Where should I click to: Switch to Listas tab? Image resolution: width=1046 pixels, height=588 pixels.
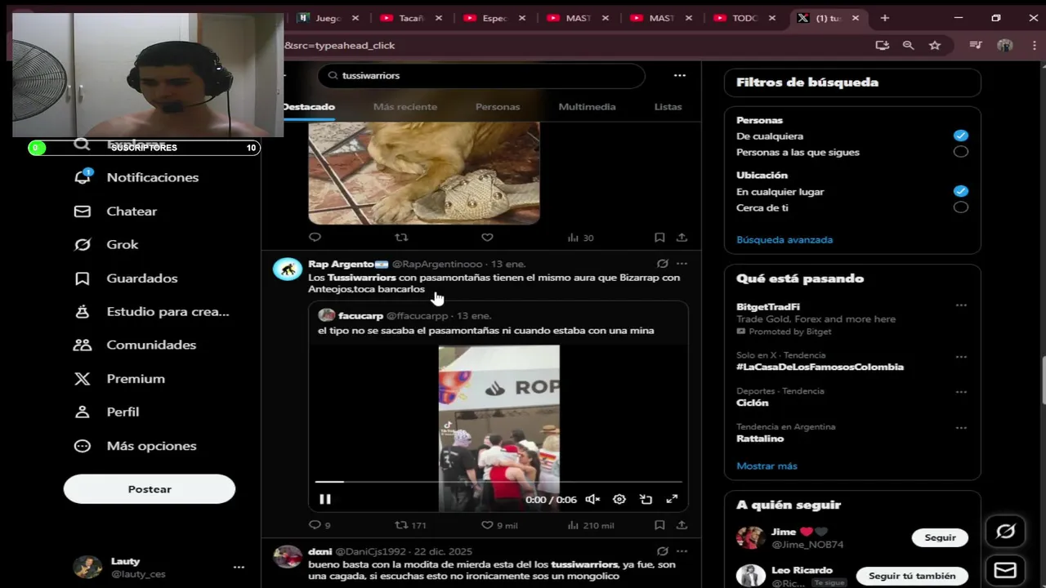coord(668,107)
